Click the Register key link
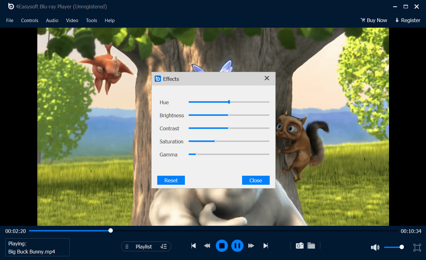Screen dimensions: 426x260 click(408, 20)
